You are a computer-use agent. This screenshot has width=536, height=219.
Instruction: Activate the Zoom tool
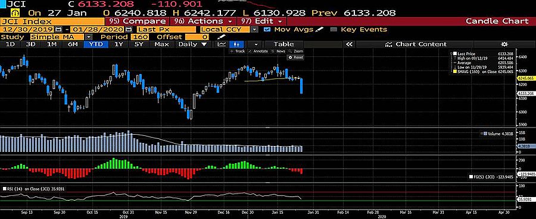point(295,51)
